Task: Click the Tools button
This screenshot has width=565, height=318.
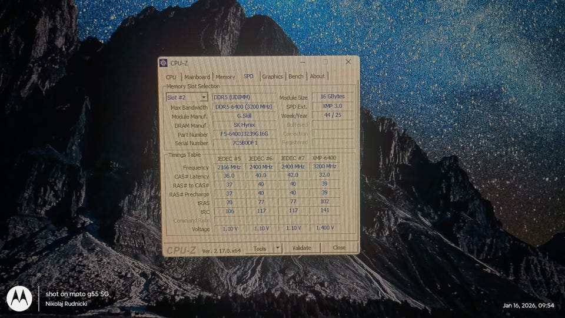Action: pyautogui.click(x=260, y=249)
